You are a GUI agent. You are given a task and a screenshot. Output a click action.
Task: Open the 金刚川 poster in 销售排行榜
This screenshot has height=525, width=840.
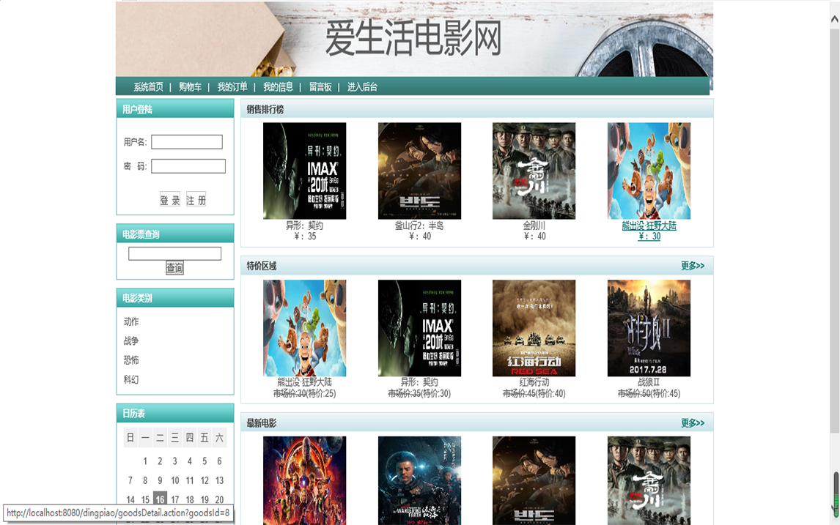tap(534, 171)
